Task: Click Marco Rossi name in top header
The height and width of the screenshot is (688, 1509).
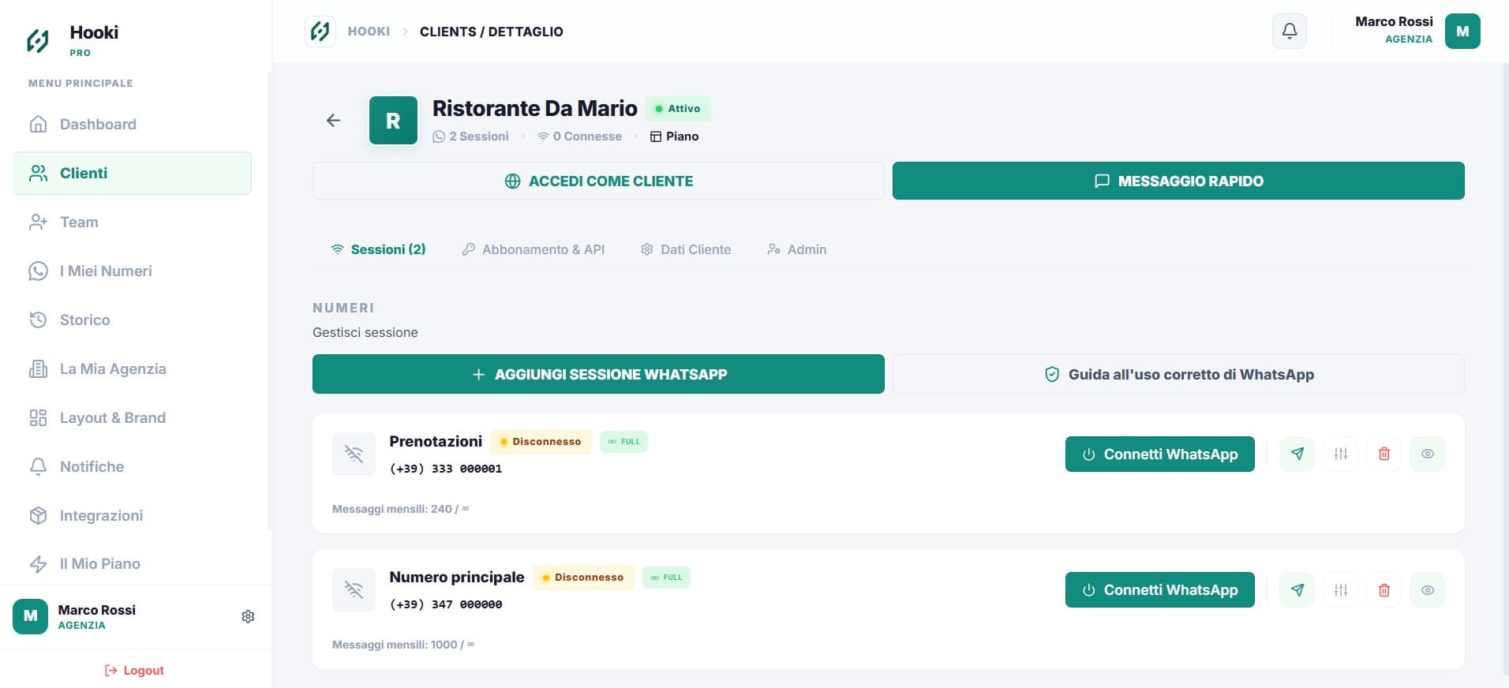Action: click(1394, 22)
